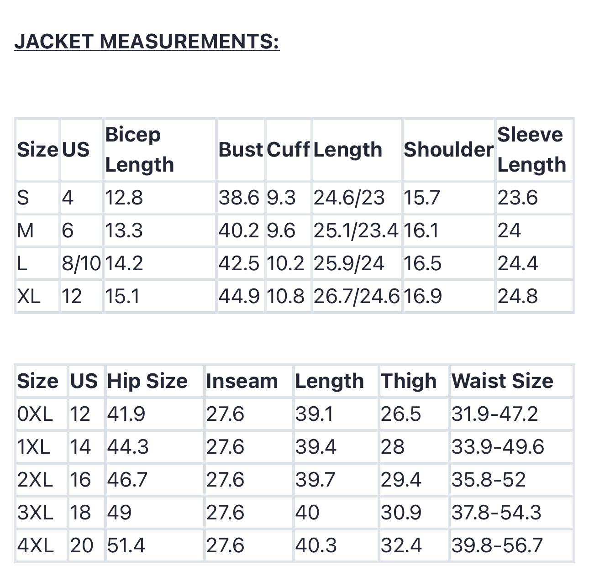Click the 44.3 hip size value
Screen dimensions: 589x571
pyautogui.click(x=128, y=447)
